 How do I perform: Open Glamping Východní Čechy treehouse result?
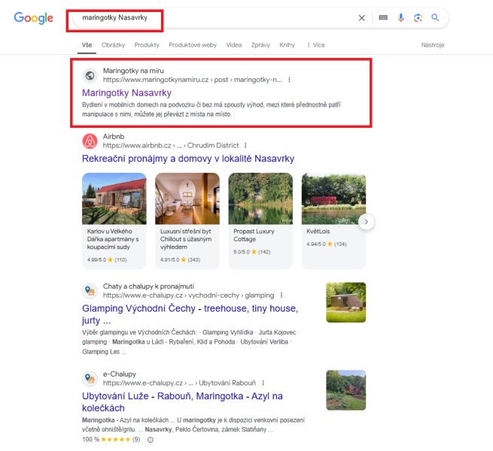190,314
